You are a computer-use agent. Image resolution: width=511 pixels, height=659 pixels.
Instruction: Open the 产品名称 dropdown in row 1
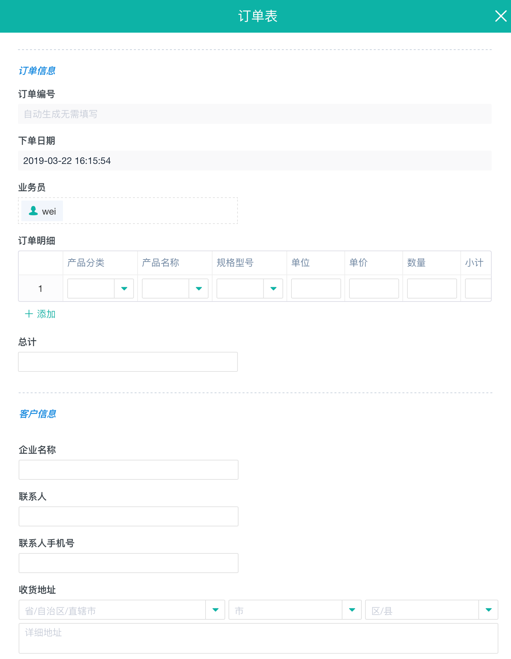[199, 289]
